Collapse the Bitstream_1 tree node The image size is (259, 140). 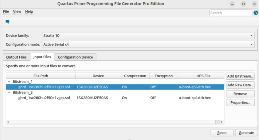coord(9,81)
